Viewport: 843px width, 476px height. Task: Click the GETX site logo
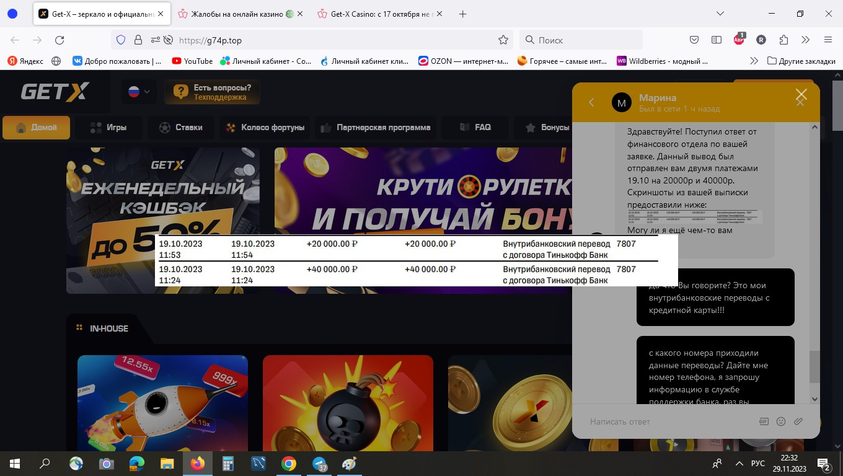click(x=55, y=92)
